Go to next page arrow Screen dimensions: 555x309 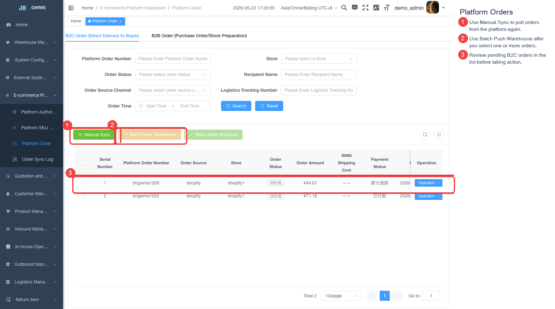click(x=397, y=296)
